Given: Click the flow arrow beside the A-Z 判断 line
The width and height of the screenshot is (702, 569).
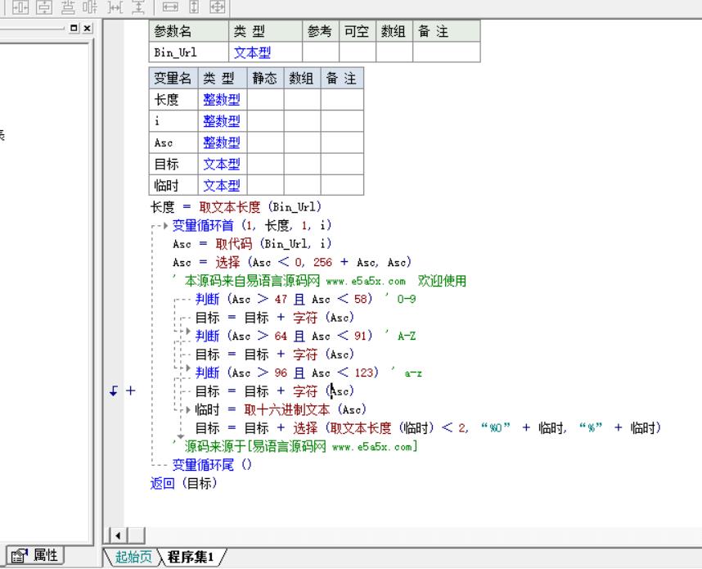Looking at the screenshot, I should click(188, 331).
